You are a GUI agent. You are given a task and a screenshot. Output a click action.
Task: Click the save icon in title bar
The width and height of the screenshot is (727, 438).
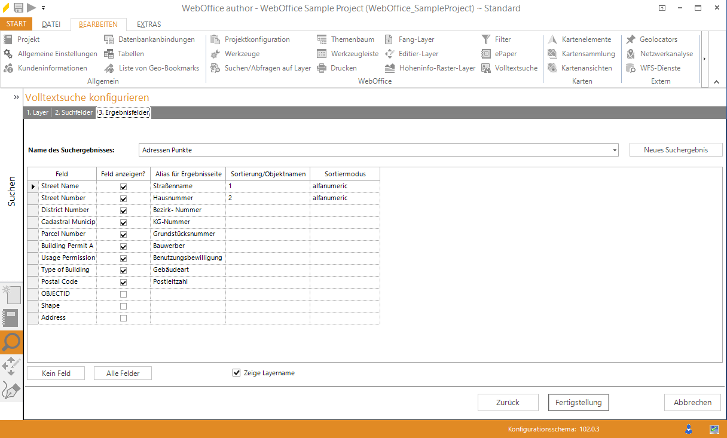19,8
